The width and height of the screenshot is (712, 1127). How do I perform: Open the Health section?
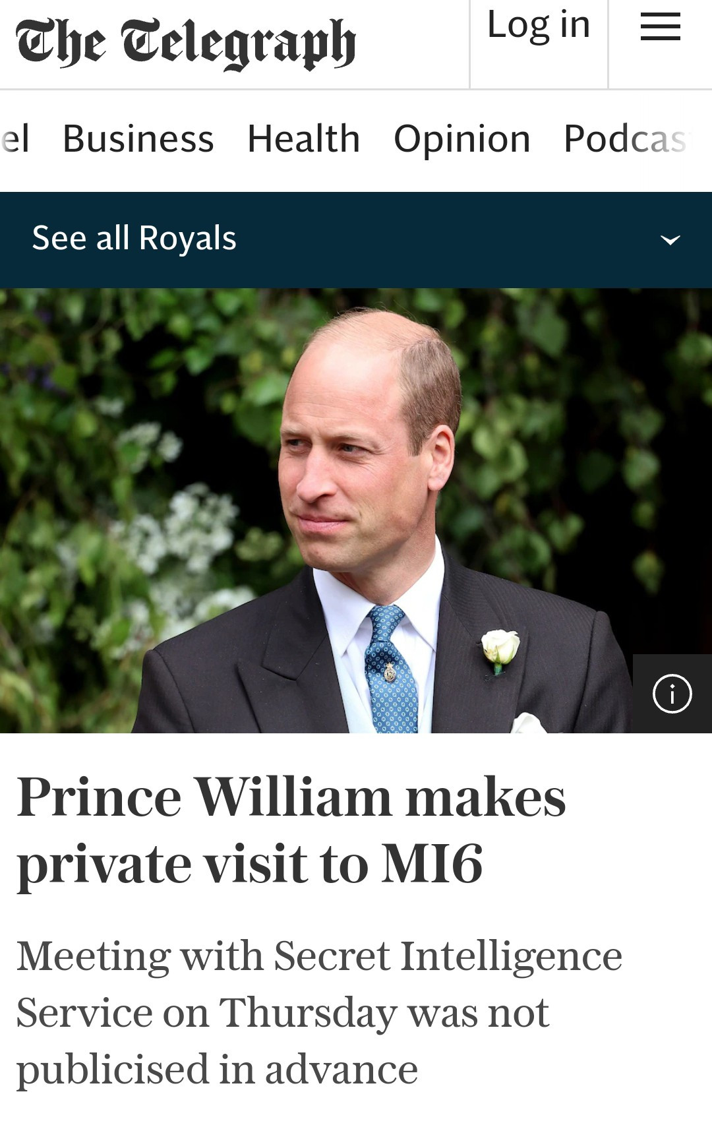coord(304,139)
